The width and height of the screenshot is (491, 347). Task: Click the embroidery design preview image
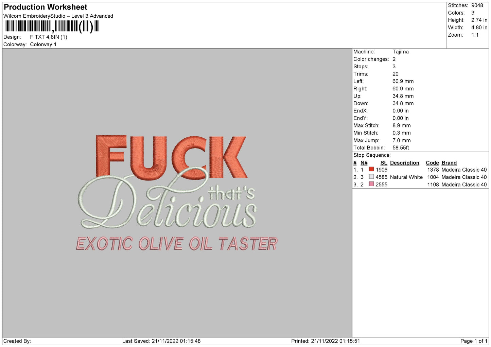click(x=177, y=193)
